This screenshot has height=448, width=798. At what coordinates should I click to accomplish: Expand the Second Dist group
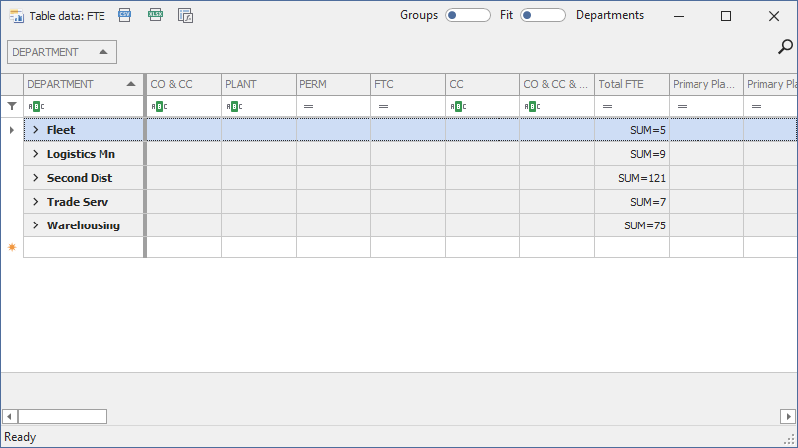35,178
